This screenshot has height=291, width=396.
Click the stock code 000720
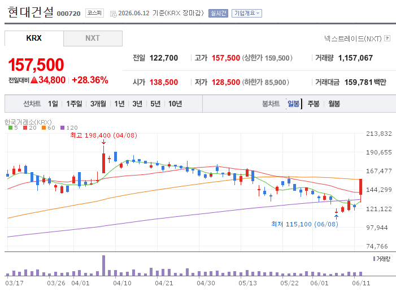[x=68, y=14]
